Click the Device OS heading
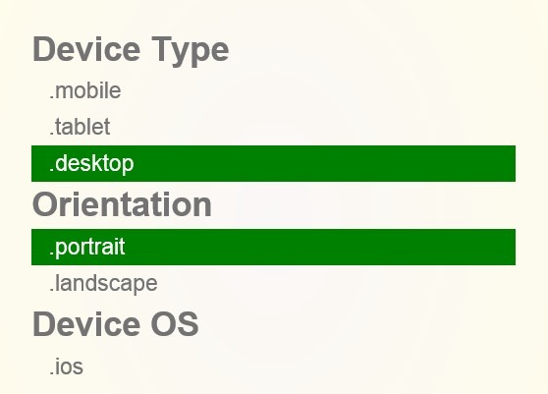Screen dimensions: 548x394 pos(116,324)
